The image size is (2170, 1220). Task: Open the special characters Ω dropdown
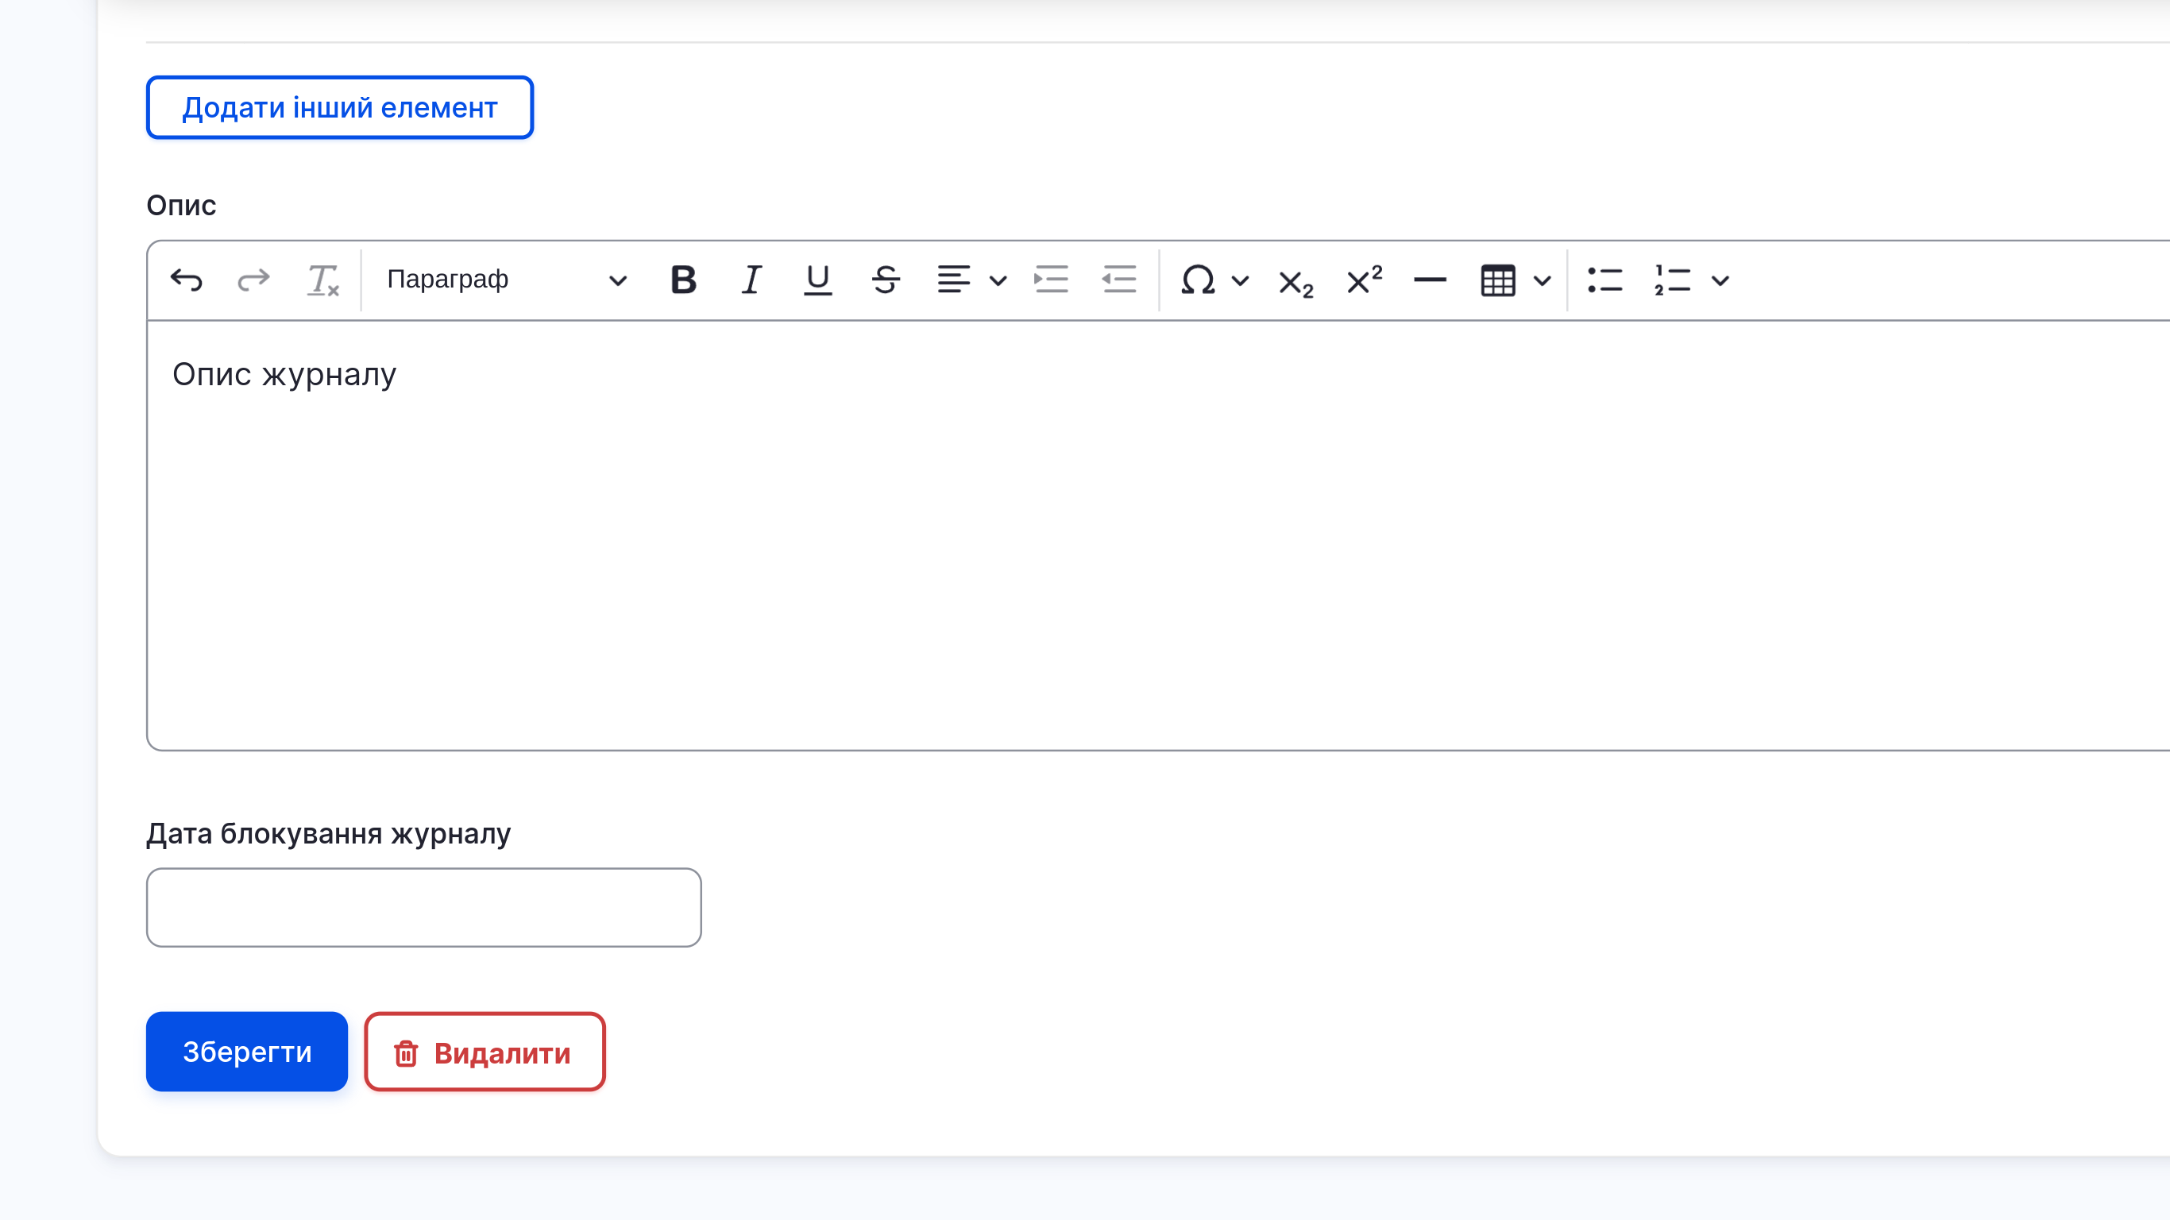(1240, 280)
